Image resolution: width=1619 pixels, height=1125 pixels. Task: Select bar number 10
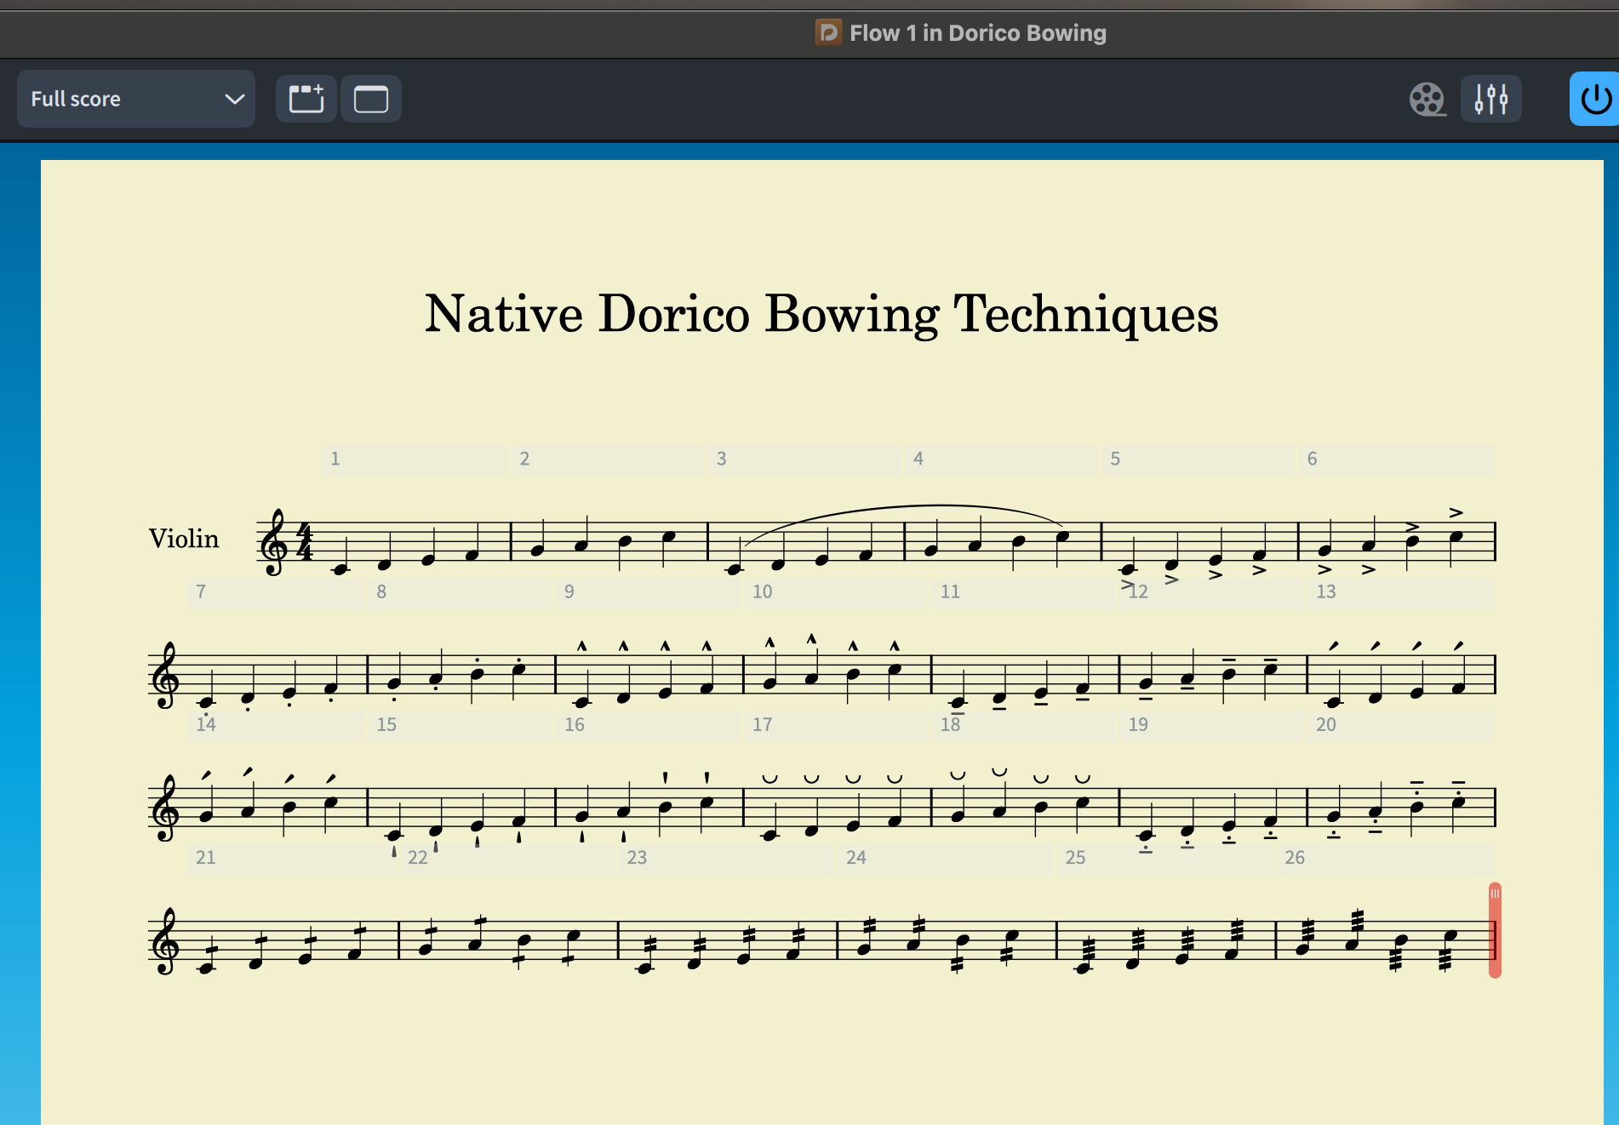pos(763,591)
